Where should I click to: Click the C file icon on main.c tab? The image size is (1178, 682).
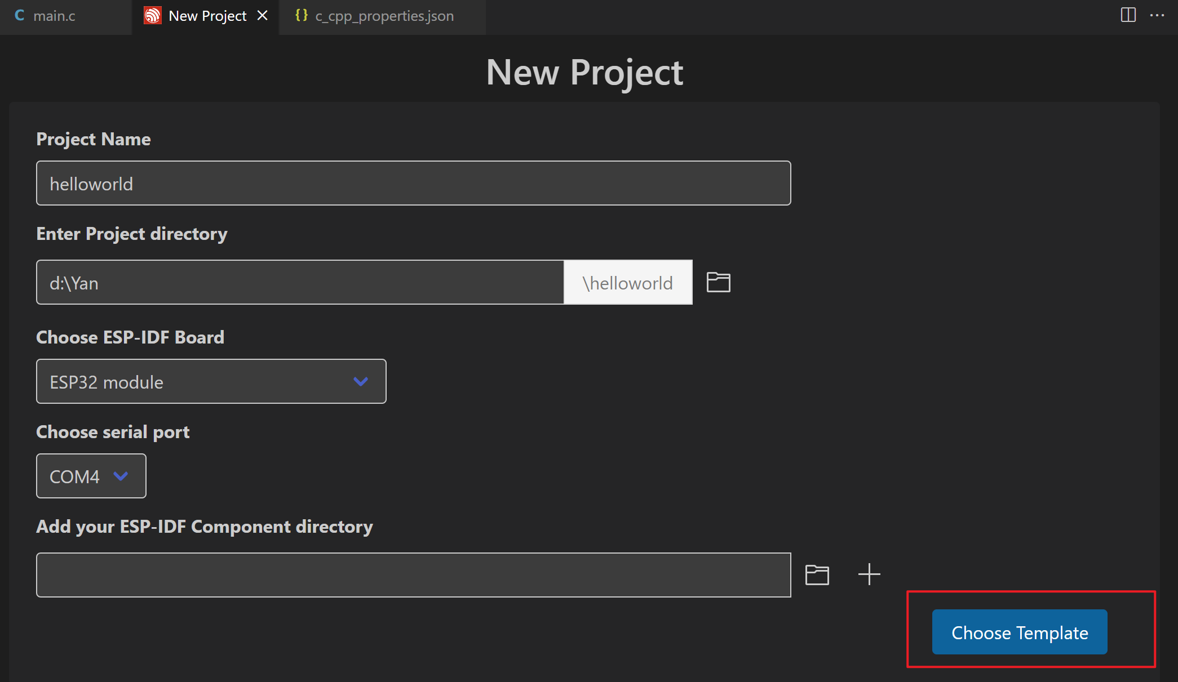[20, 16]
